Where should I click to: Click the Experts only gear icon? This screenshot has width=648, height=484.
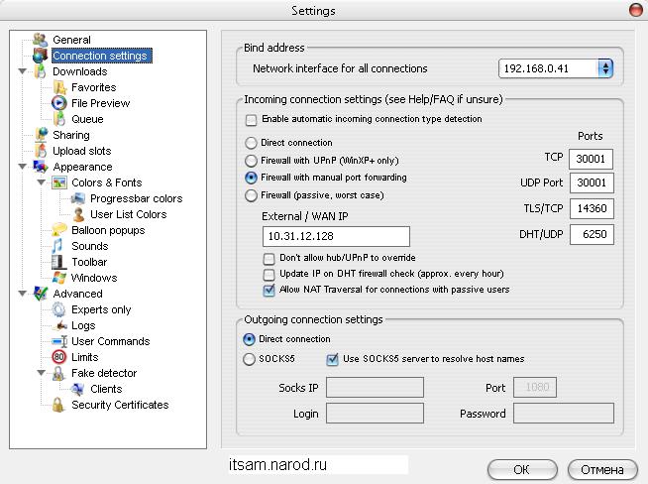click(x=58, y=309)
